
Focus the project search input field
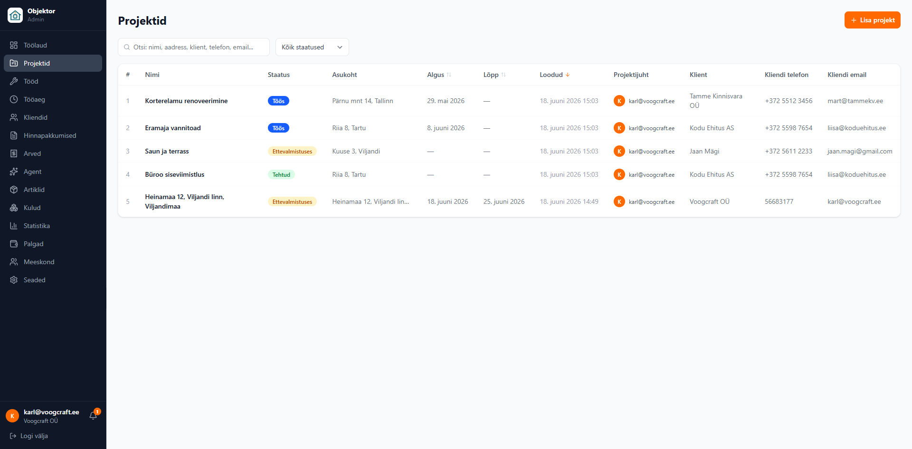coord(194,47)
